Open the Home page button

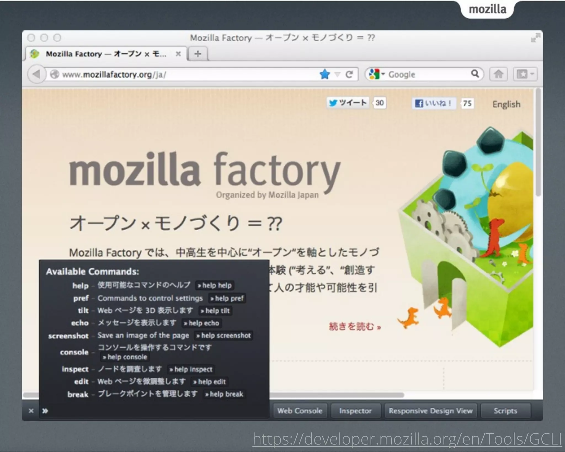pyautogui.click(x=498, y=74)
